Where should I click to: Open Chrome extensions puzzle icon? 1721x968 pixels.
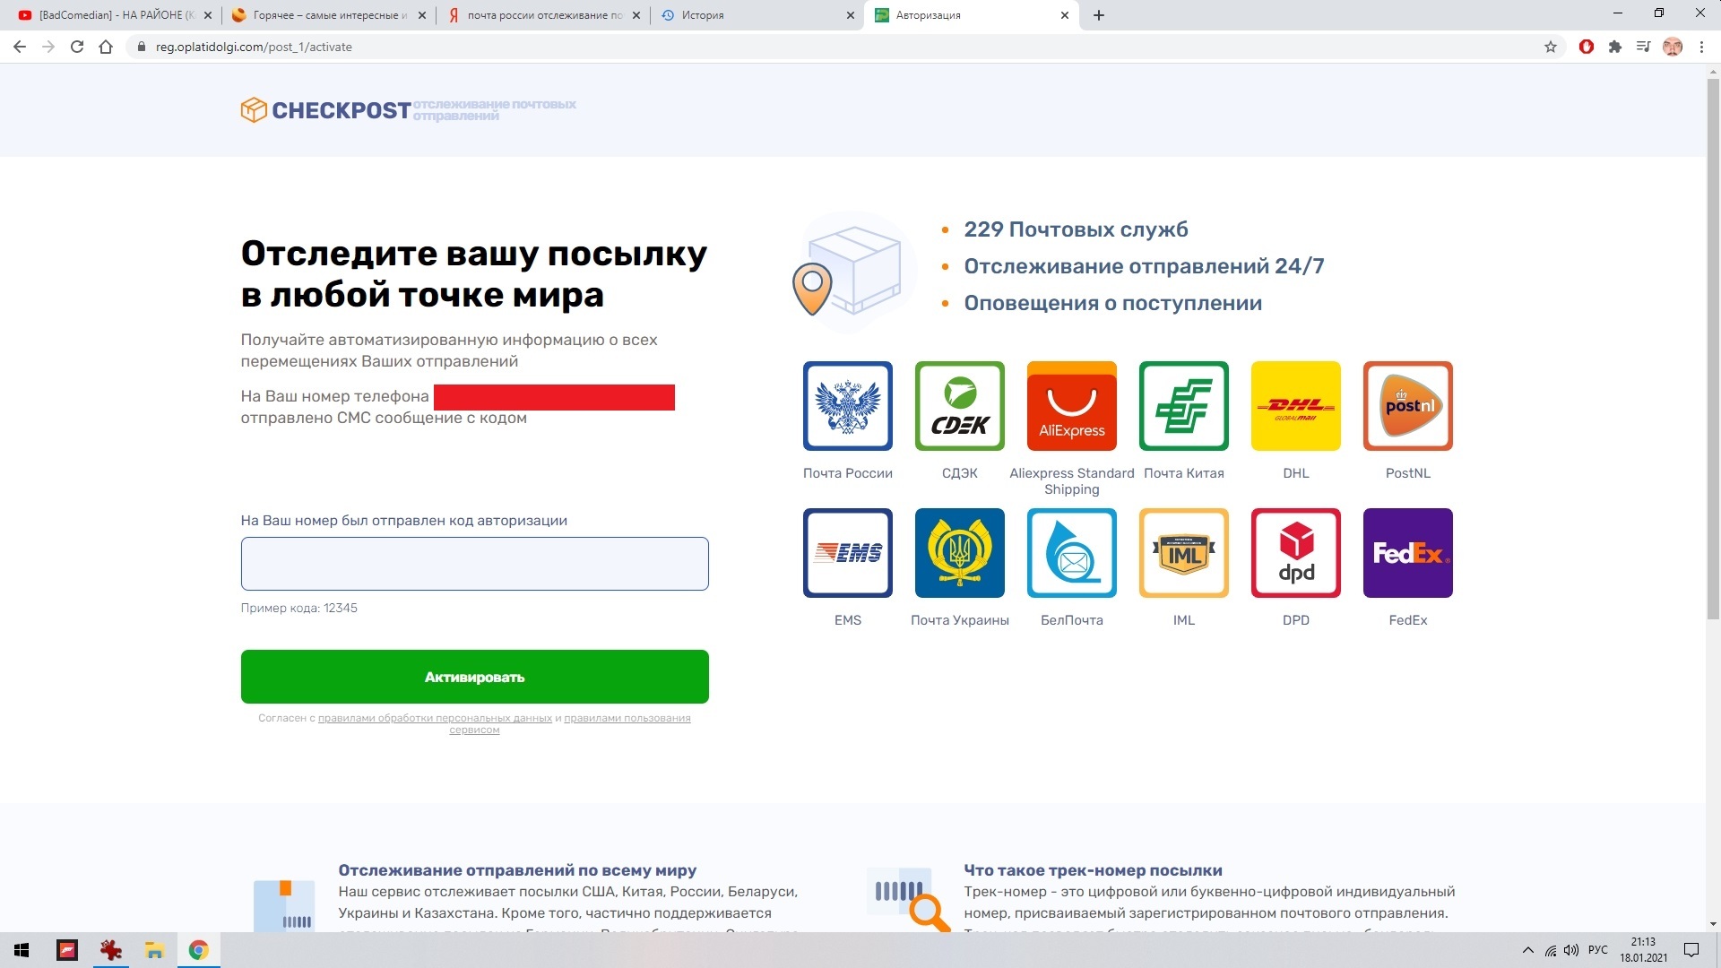coord(1615,48)
